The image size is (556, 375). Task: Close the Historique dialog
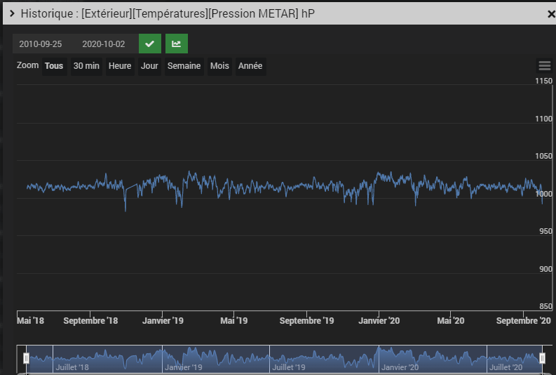550,13
